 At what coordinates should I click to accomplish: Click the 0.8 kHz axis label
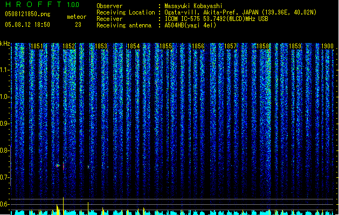(x=4, y=150)
